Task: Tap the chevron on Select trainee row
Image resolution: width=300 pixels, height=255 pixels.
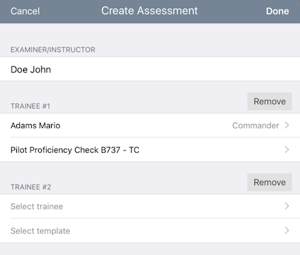Action: tap(287, 206)
